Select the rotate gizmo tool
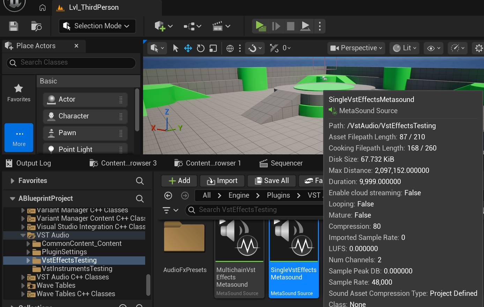 click(201, 48)
